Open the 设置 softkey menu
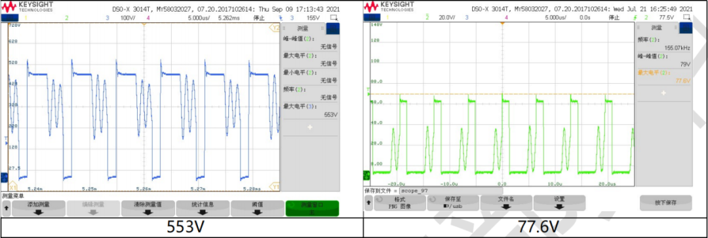 [559, 203]
